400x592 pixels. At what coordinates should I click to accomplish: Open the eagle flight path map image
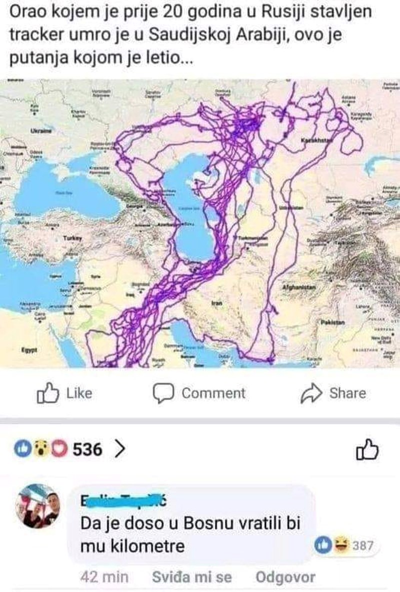coord(200,223)
